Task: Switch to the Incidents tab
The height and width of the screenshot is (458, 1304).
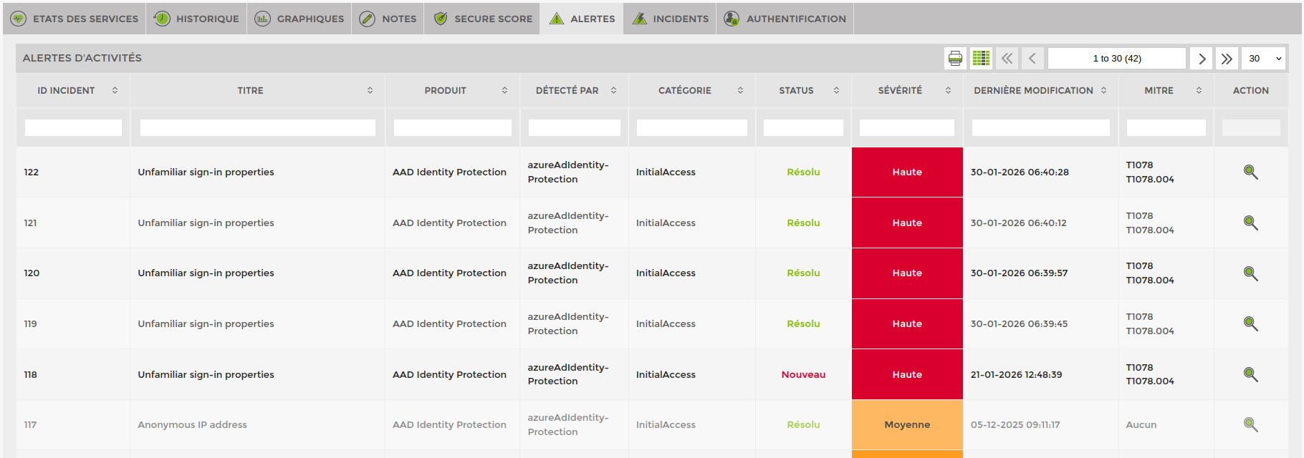Action: coord(671,19)
